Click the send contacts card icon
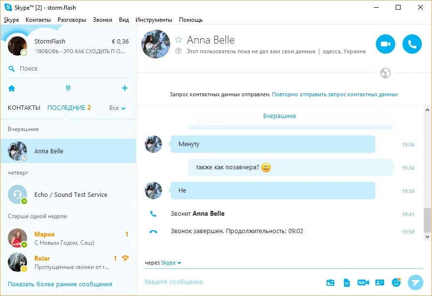This screenshot has height=296, width=432. pyautogui.click(x=380, y=282)
